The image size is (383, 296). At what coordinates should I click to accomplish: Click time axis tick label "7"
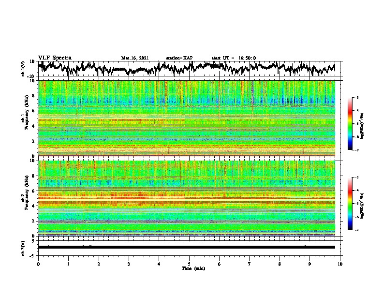pos(250,264)
